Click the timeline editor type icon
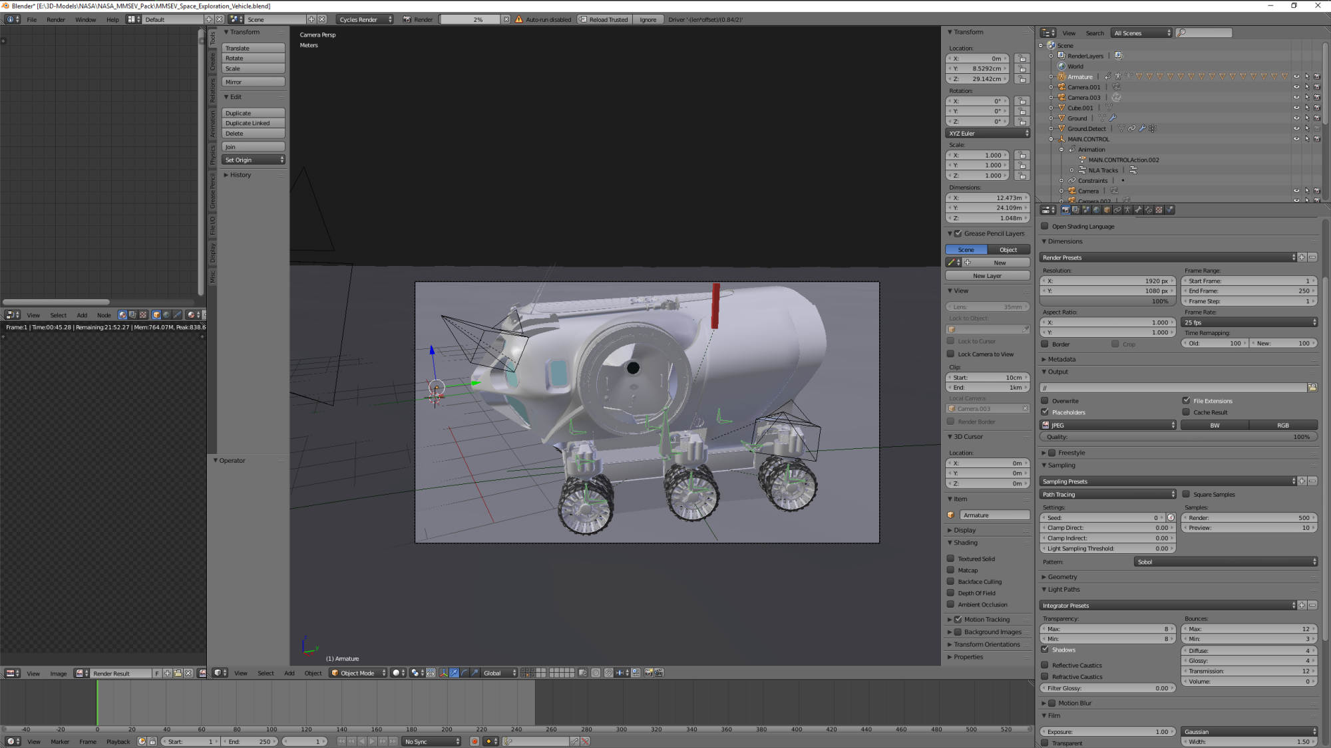The height and width of the screenshot is (748, 1331). [13, 741]
